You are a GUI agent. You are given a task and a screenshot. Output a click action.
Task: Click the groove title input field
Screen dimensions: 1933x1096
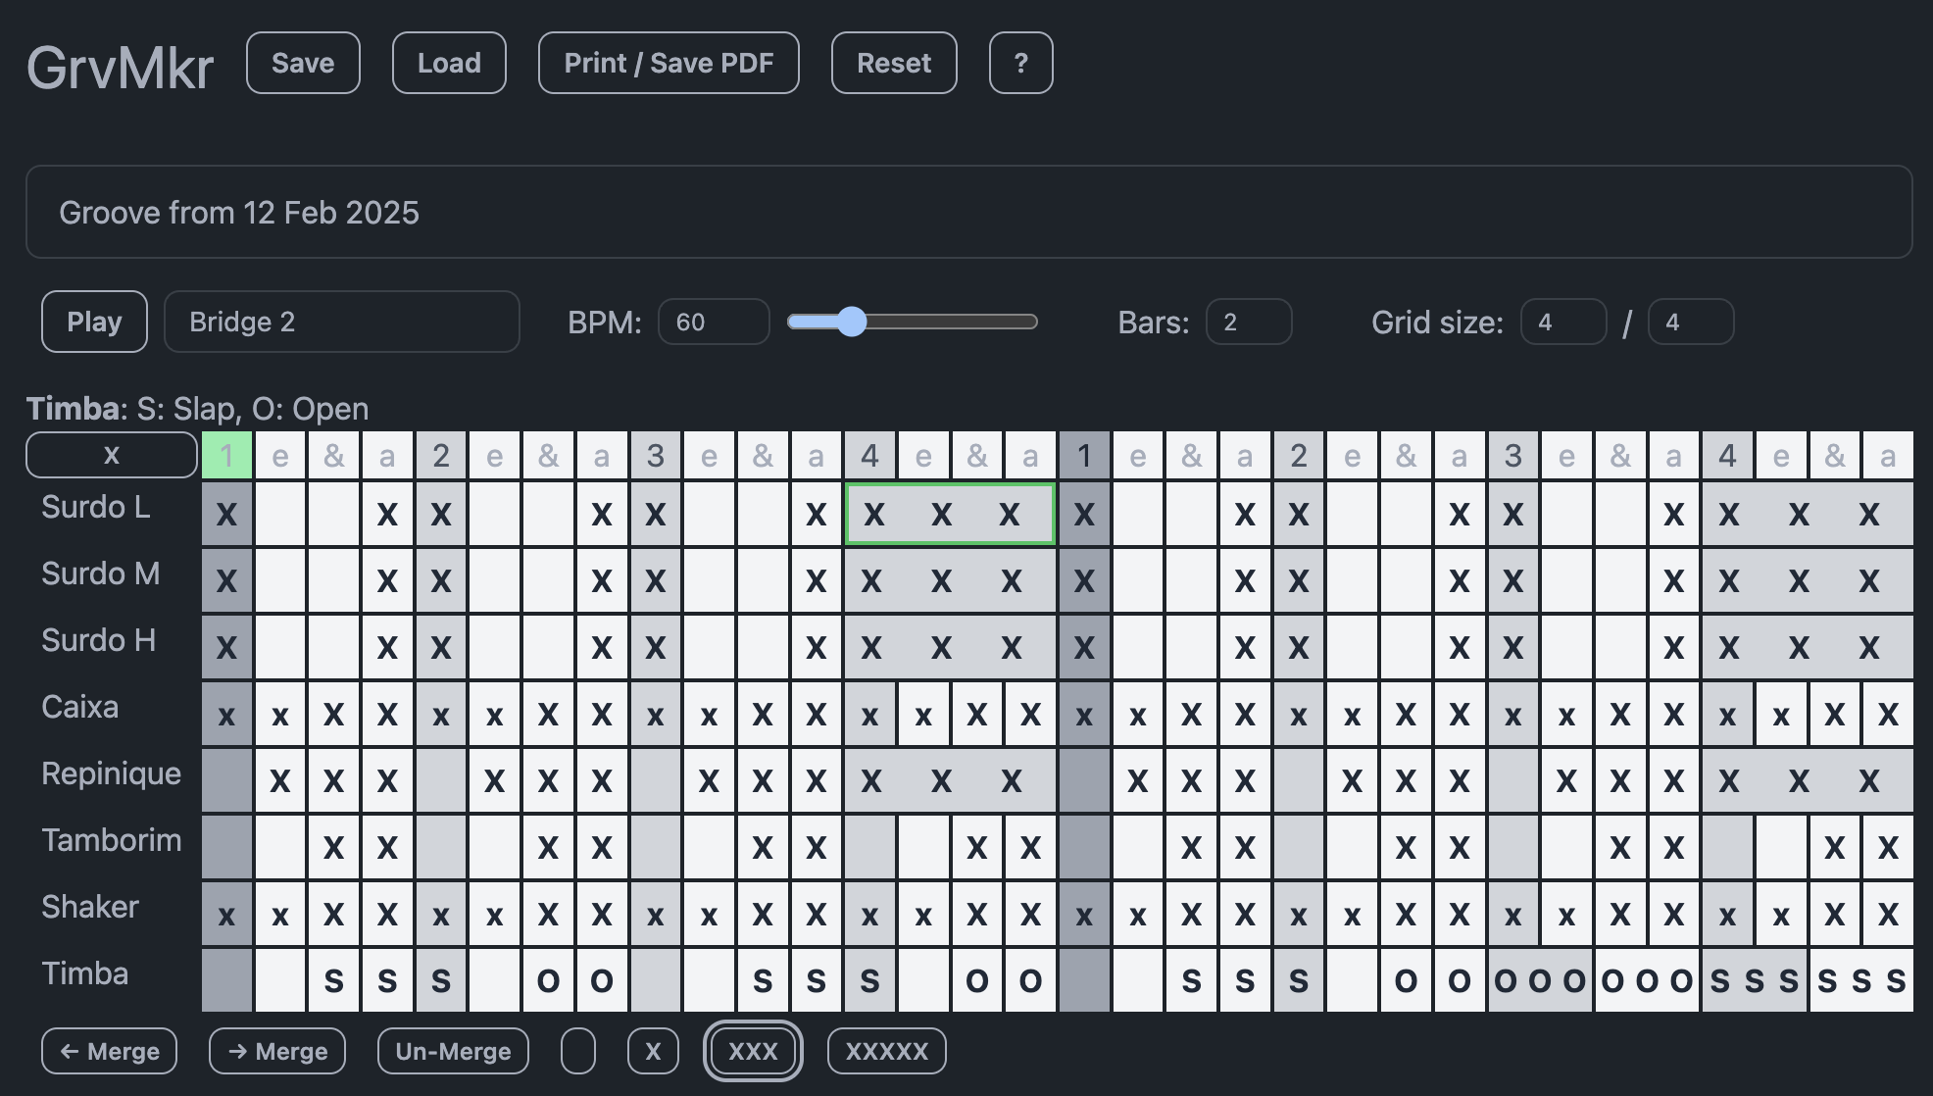(x=966, y=211)
